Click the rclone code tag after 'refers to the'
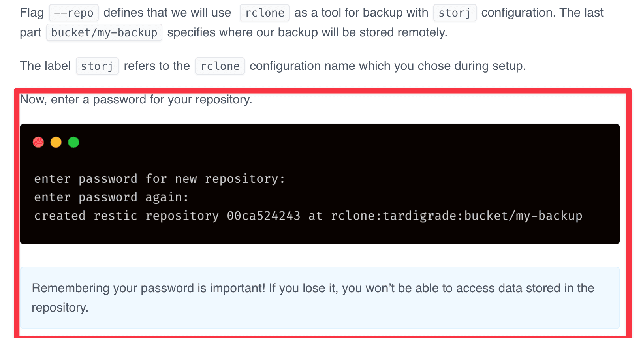643x338 pixels. click(220, 66)
